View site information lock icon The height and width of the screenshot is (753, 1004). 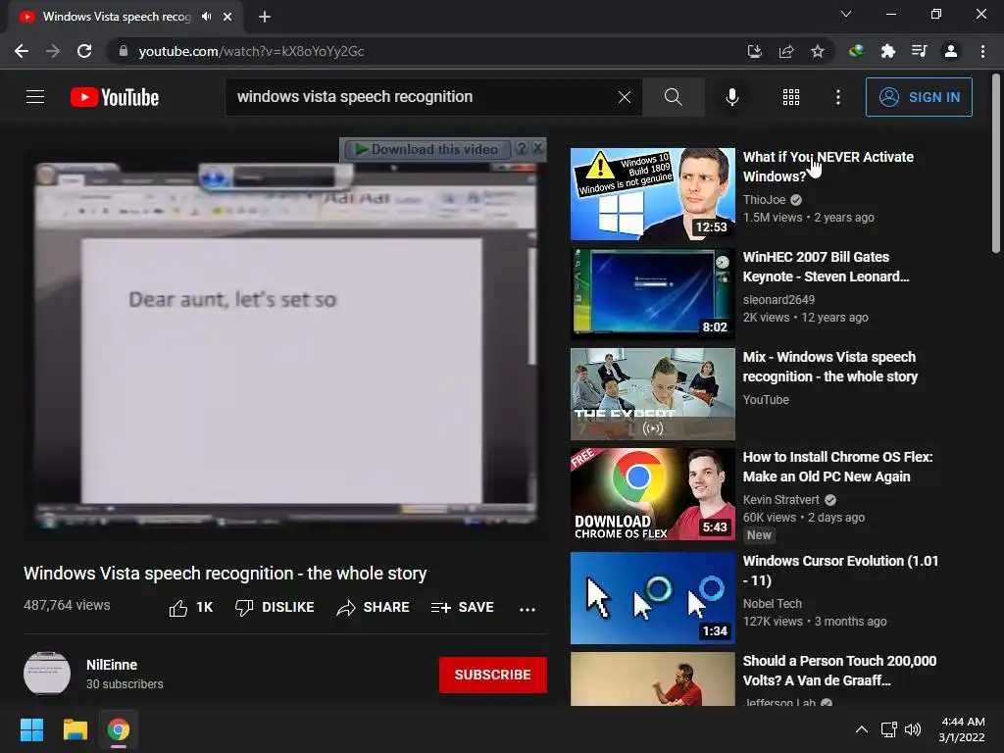click(x=123, y=51)
